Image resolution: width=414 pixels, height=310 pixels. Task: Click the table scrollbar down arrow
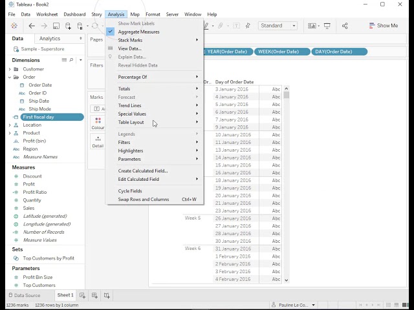coord(287,280)
